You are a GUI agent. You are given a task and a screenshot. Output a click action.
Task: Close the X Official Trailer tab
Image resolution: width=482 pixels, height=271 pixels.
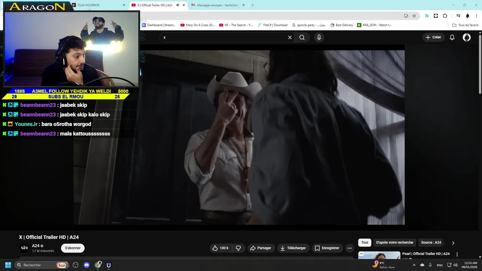pyautogui.click(x=184, y=5)
